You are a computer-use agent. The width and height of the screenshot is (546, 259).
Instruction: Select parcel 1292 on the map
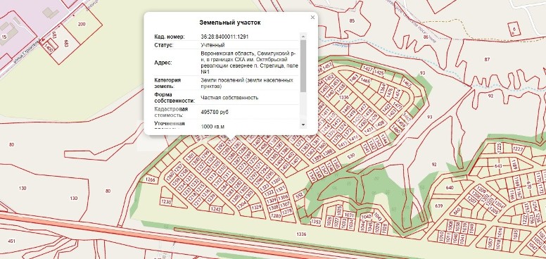220,147
